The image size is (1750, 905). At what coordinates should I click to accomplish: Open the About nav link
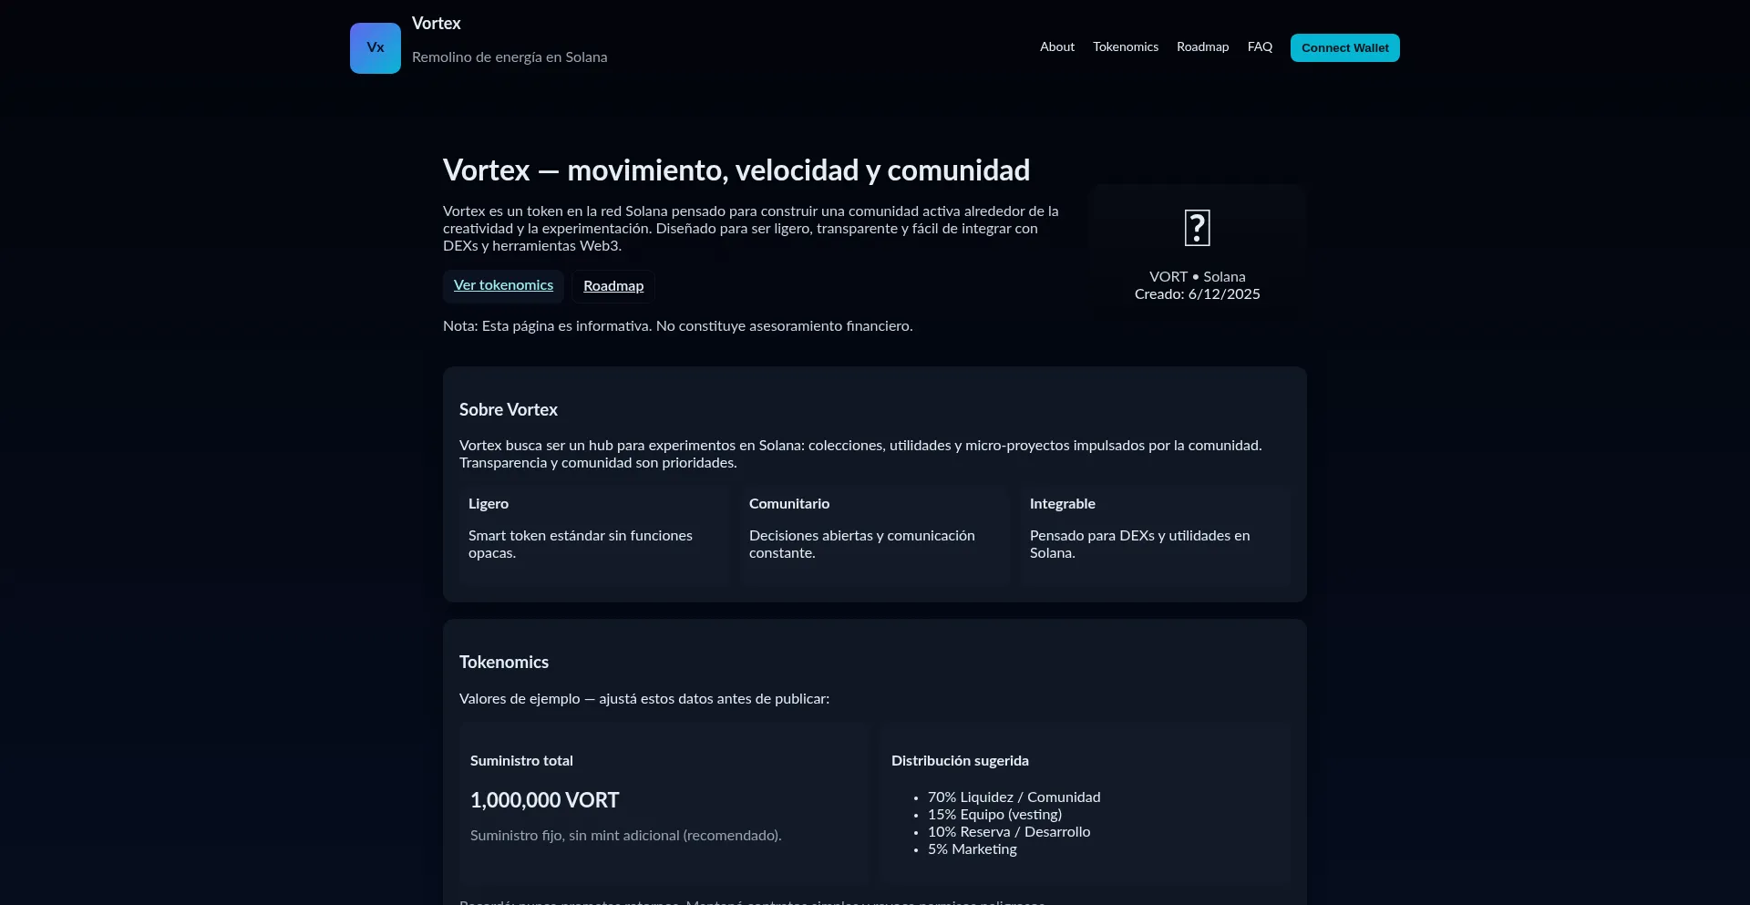1057,46
